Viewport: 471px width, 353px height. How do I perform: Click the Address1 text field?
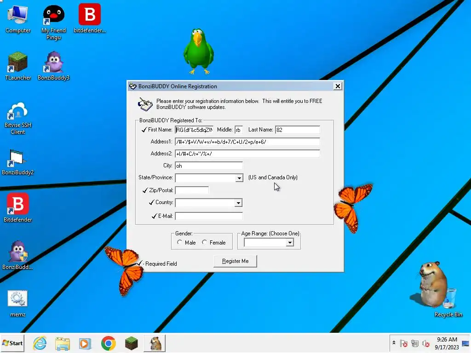tap(247, 142)
